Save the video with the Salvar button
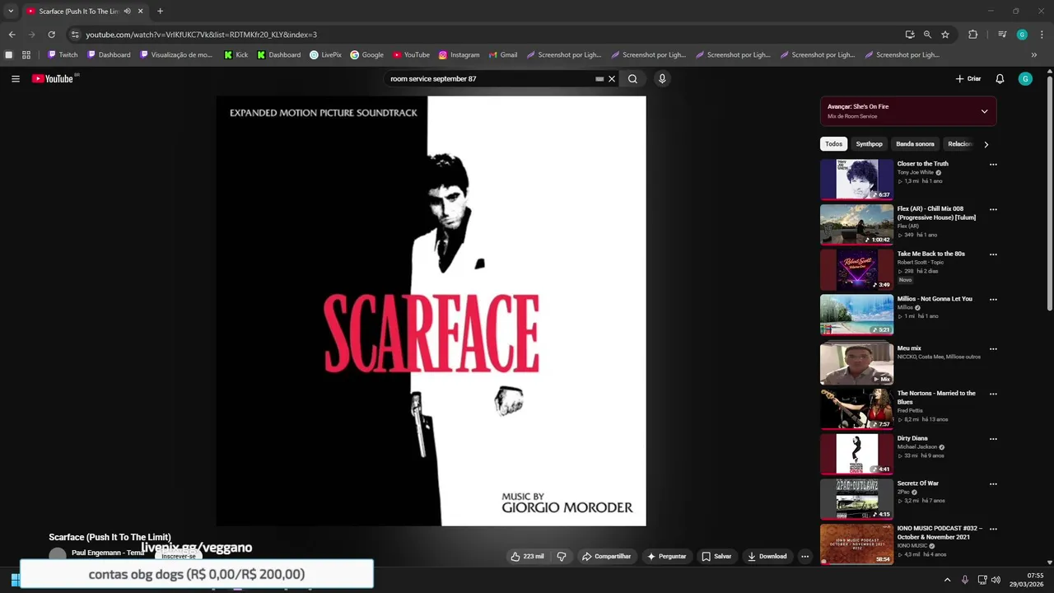1054x593 pixels. click(x=716, y=557)
